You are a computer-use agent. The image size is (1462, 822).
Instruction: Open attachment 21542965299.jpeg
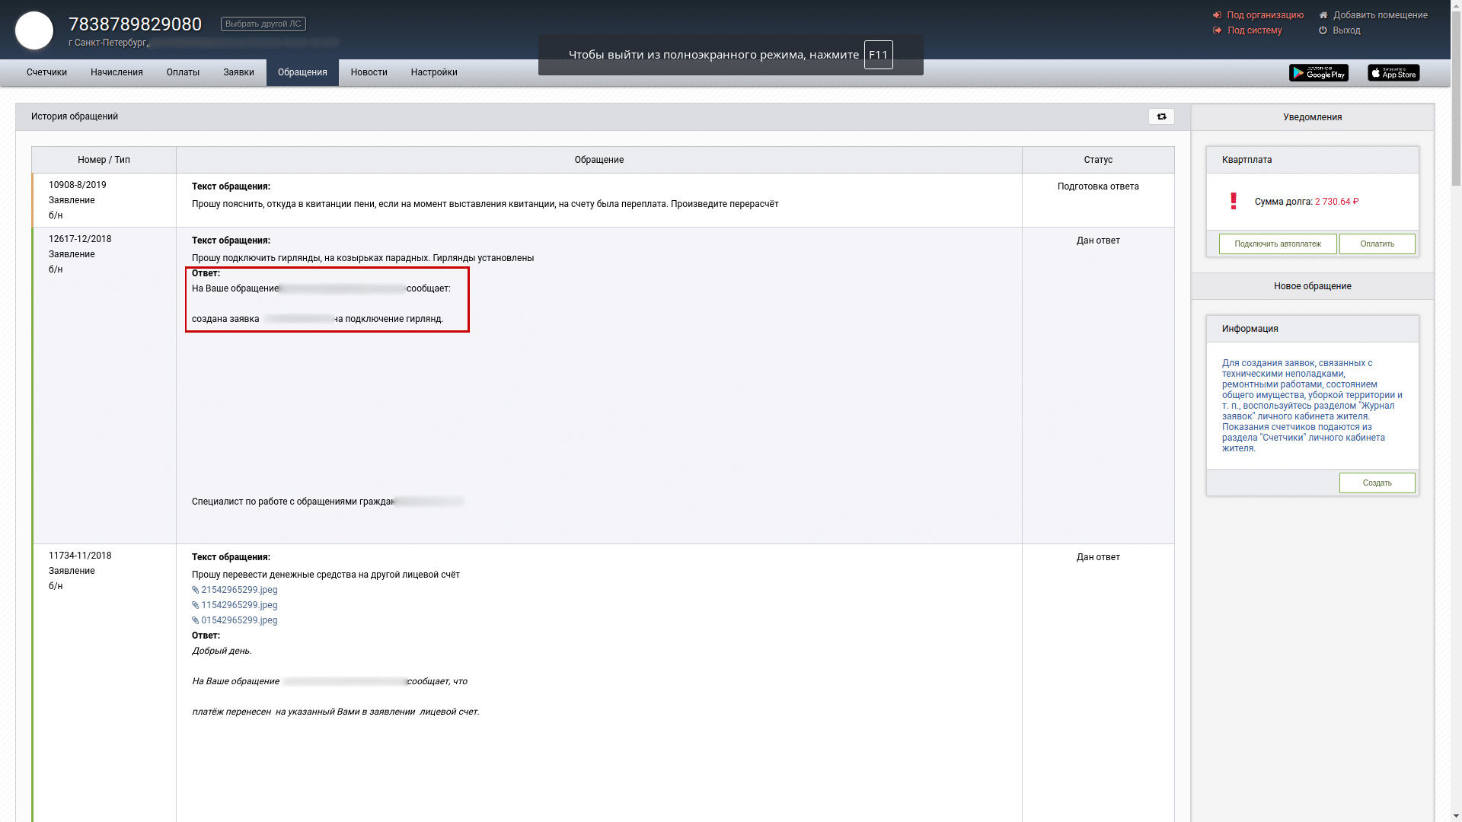pos(238,590)
